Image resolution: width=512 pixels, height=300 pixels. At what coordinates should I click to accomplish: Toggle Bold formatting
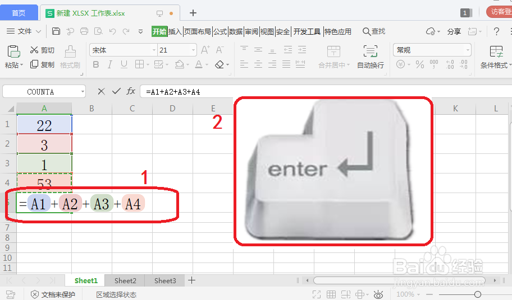[x=95, y=64]
